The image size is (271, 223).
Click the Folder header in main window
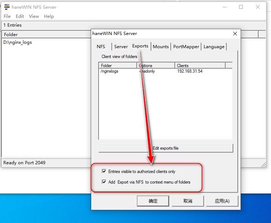coord(46,35)
